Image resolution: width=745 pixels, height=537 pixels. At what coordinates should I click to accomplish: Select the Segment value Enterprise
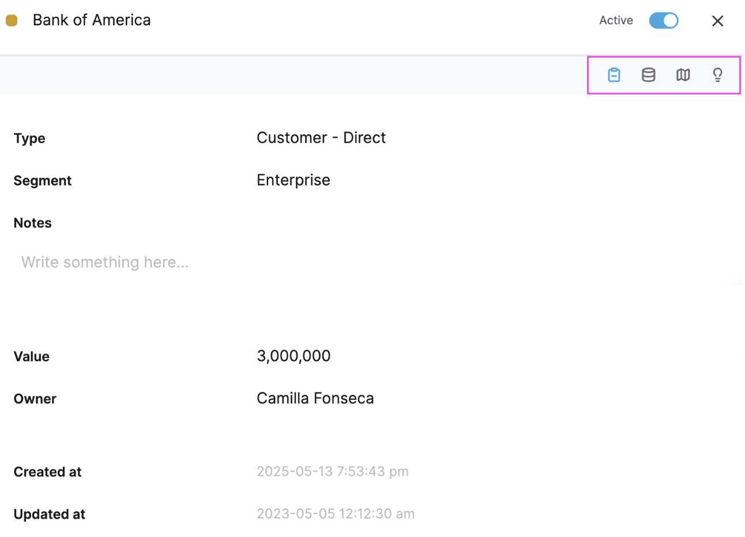[294, 180]
